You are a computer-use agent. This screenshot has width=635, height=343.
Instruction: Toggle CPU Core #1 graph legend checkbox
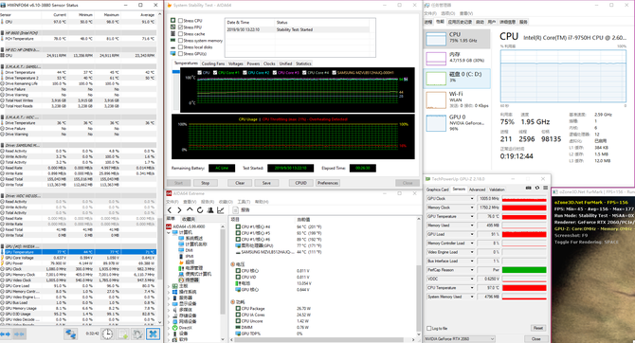coord(214,73)
